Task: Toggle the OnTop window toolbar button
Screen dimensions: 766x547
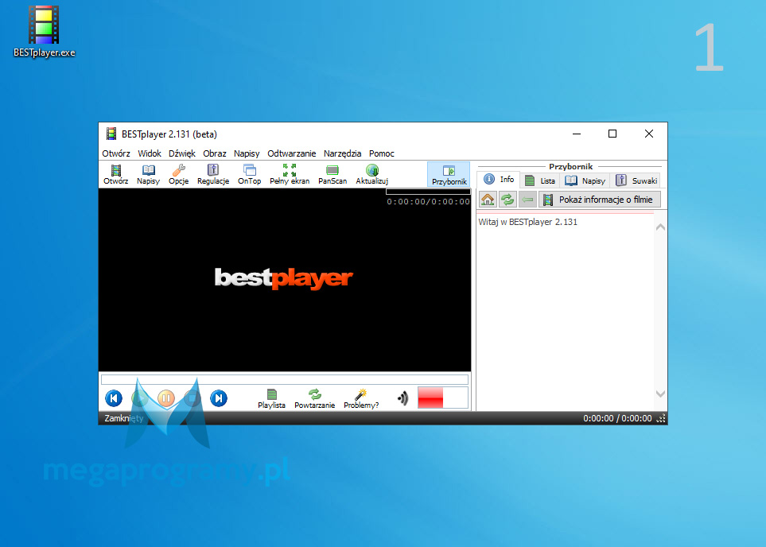Action: (x=249, y=174)
